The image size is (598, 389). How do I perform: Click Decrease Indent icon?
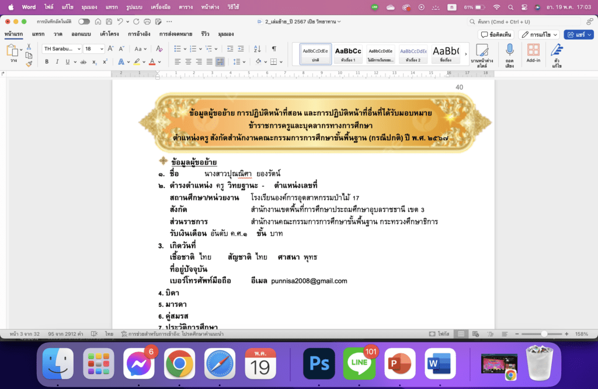[230, 49]
